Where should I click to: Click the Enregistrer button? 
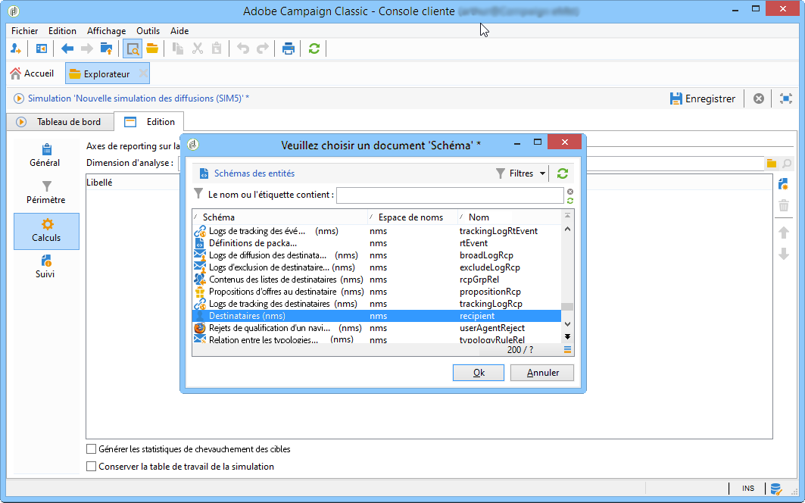coord(703,98)
